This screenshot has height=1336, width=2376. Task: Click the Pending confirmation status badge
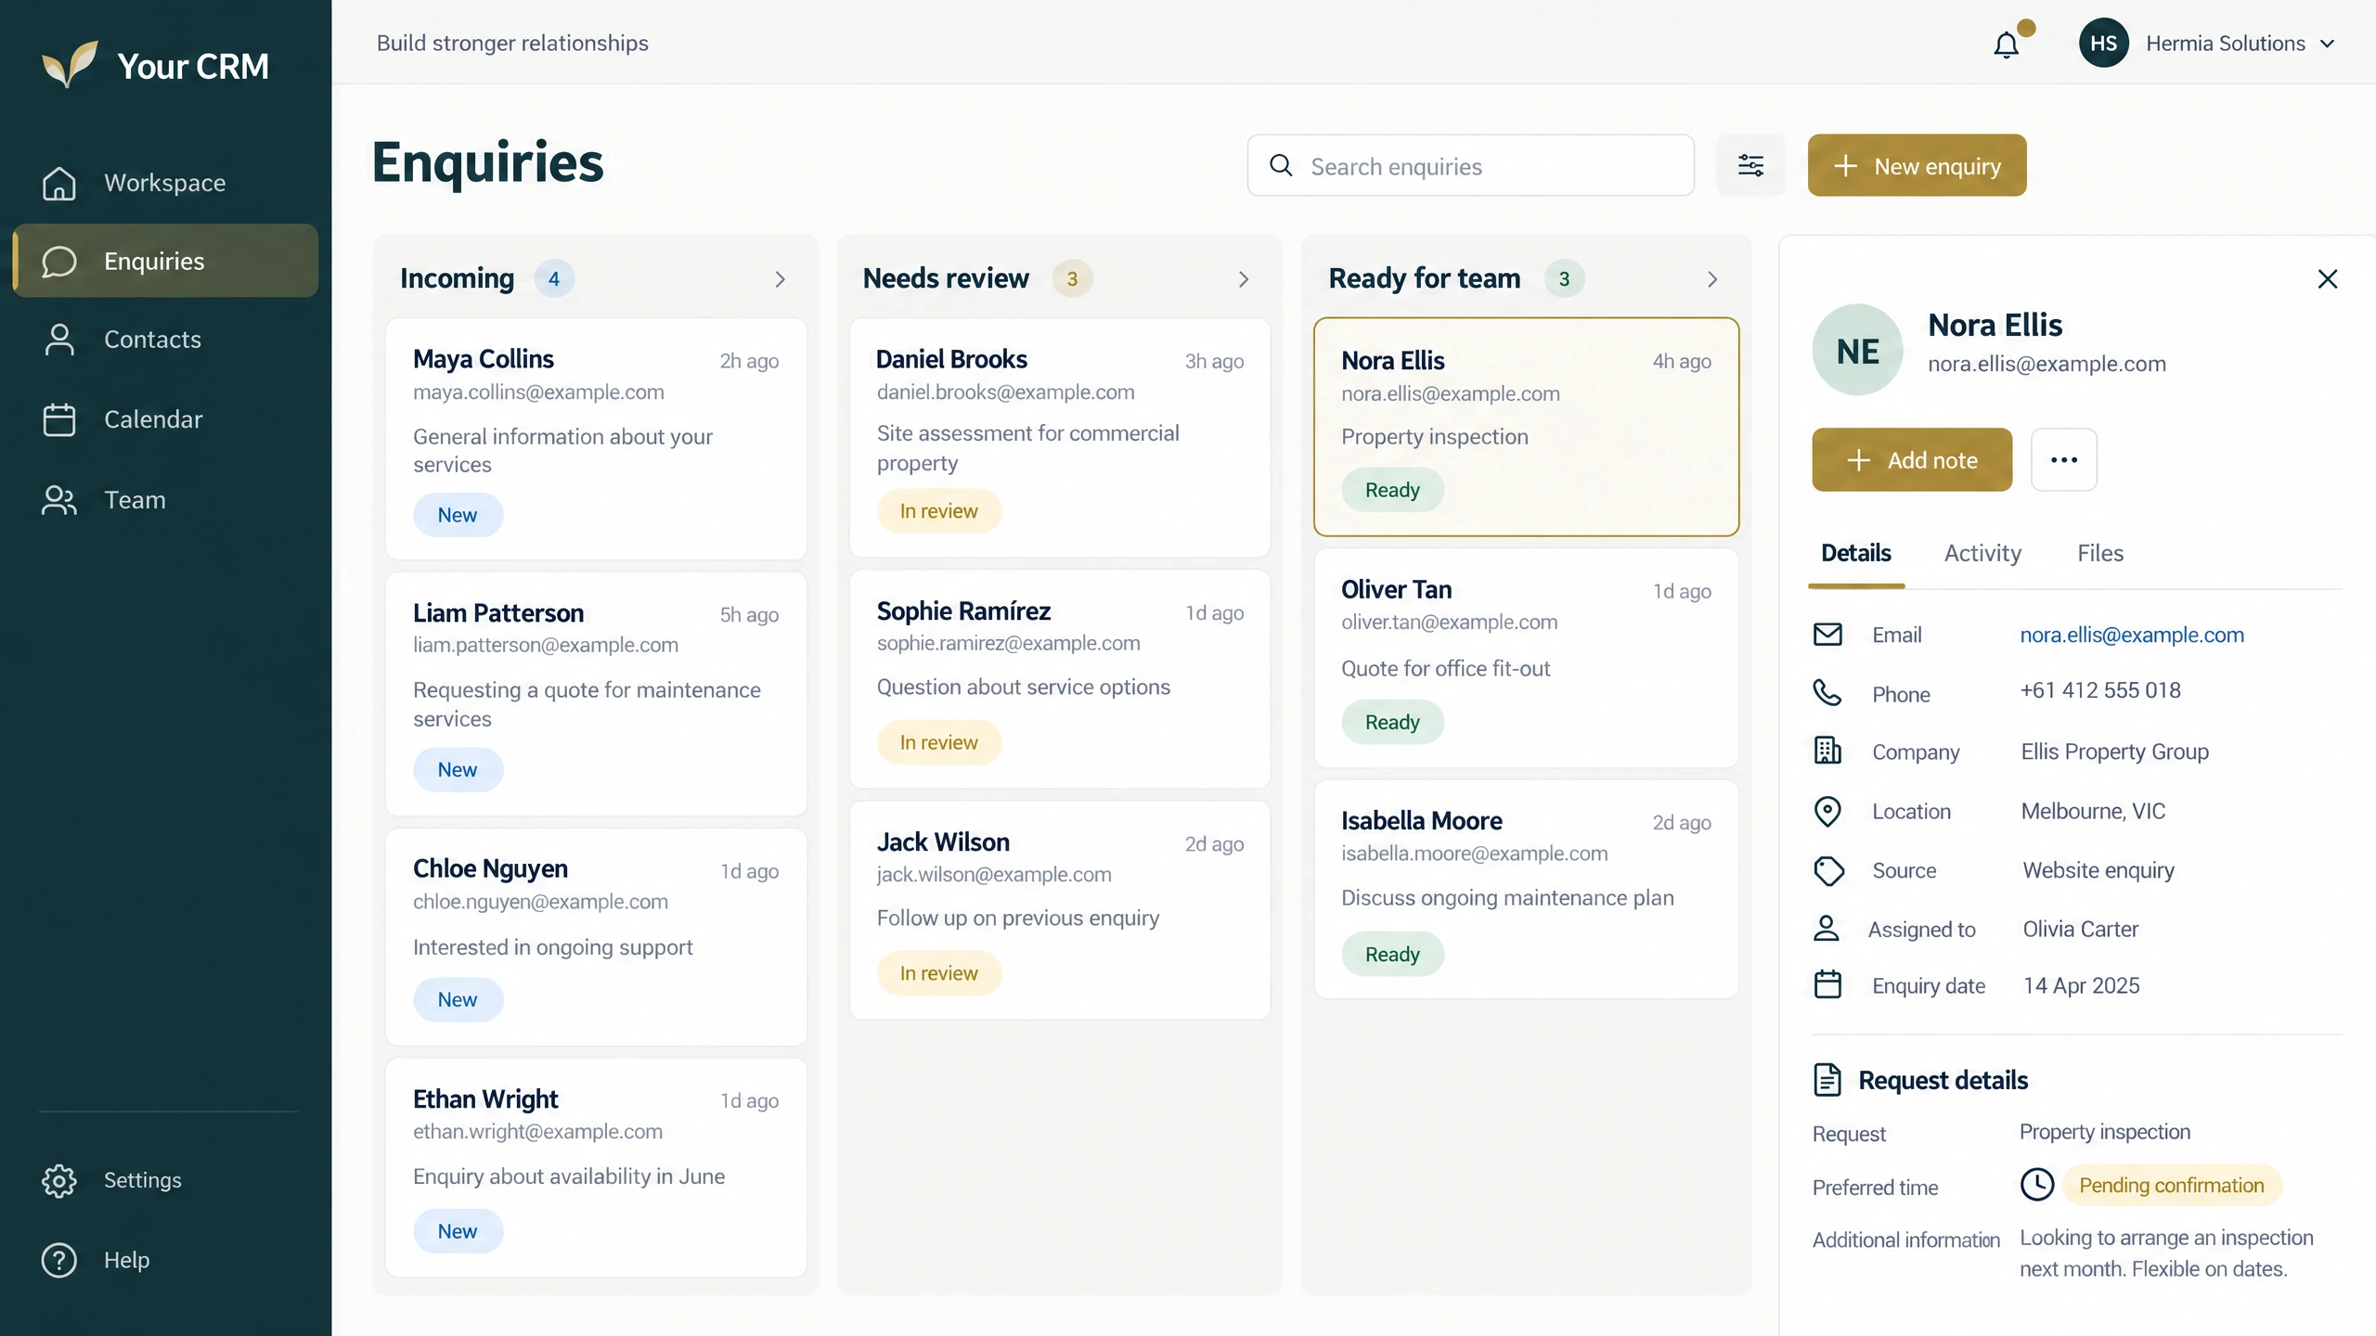pyautogui.click(x=2171, y=1185)
